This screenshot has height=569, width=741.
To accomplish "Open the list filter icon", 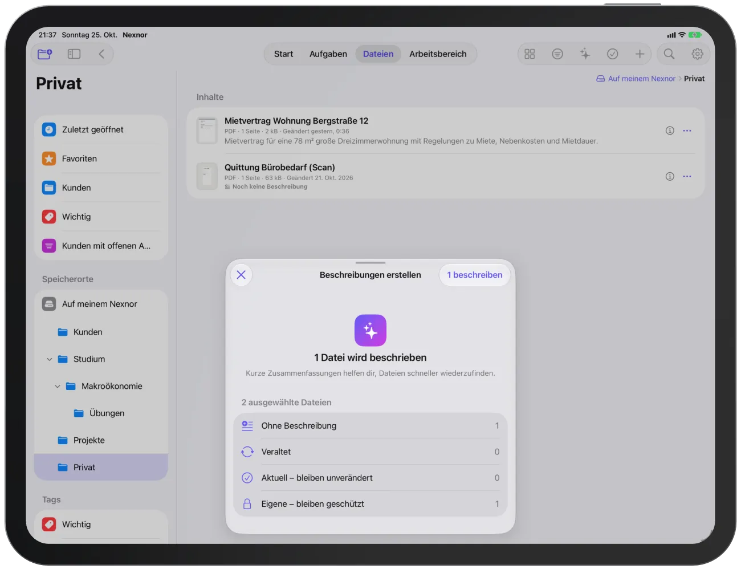I will click(557, 54).
